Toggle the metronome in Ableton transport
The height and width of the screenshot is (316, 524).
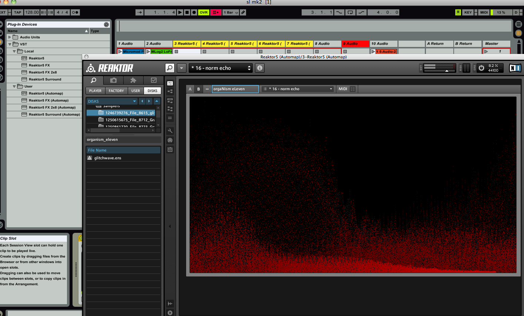(x=75, y=12)
